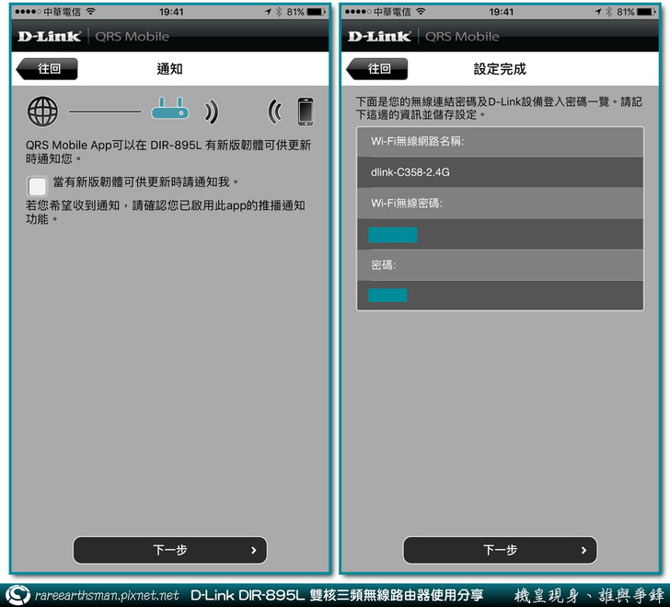Click the 密碼: label row
Screen dimensions: 670x607
coord(500,265)
